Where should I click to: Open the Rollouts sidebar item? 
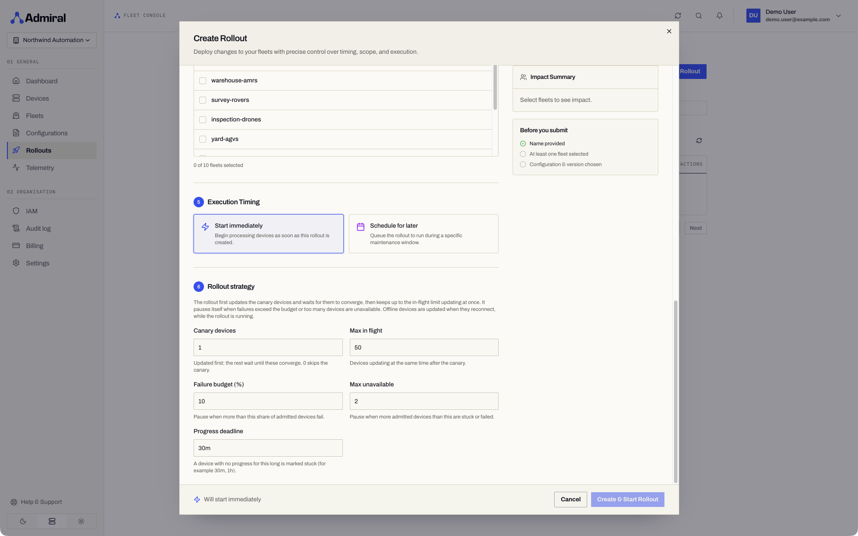[x=52, y=150]
